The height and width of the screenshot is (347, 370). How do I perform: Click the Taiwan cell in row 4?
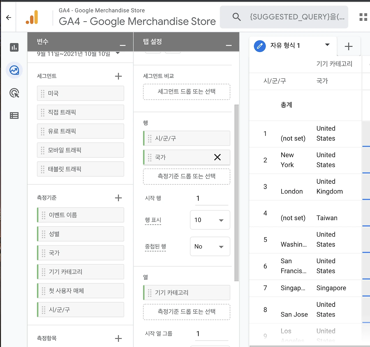(327, 218)
